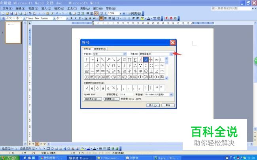
Task: Open the 工具 (Tools) menu
Action: point(72,9)
